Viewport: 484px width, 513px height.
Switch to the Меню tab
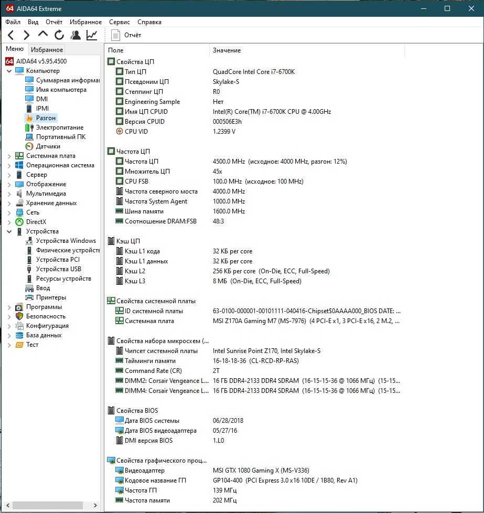point(15,49)
